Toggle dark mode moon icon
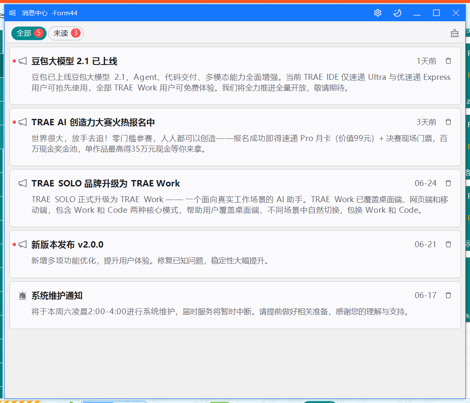This screenshot has width=470, height=403. [x=397, y=13]
